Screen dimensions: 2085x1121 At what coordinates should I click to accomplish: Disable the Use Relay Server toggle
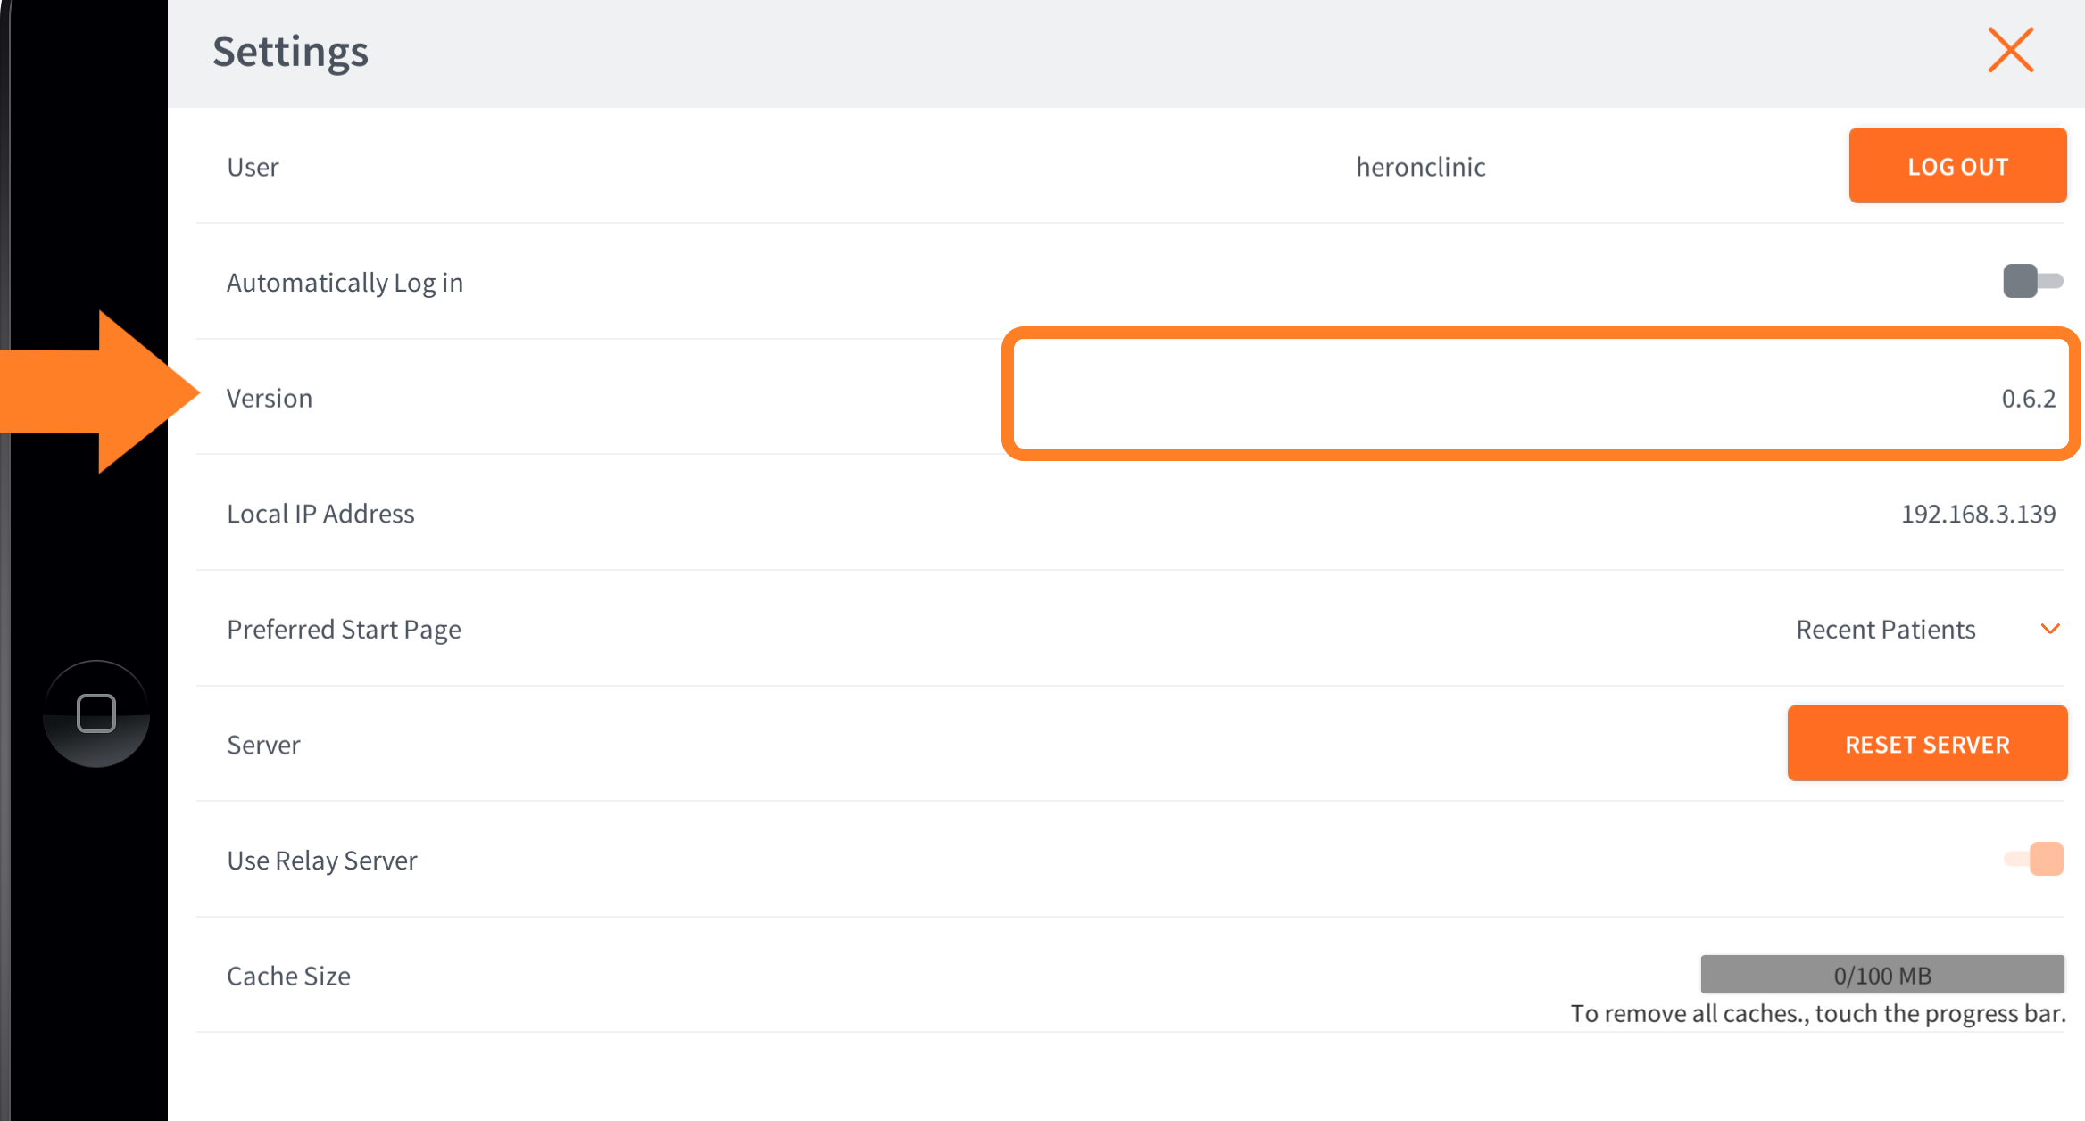tap(2034, 859)
